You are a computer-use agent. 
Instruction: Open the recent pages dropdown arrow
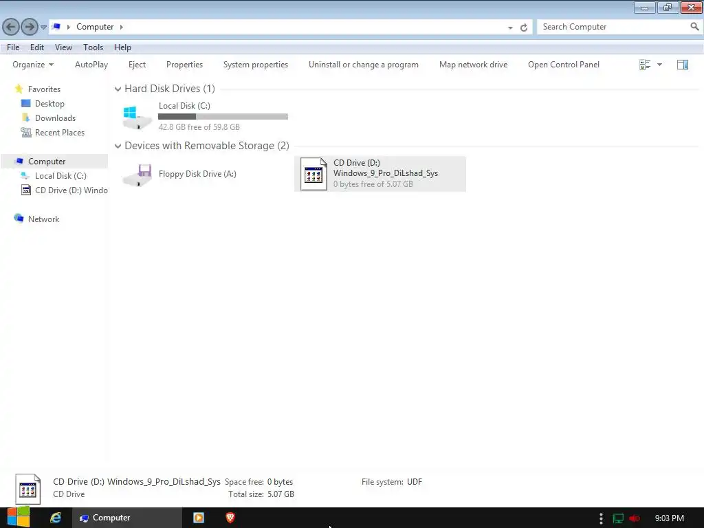[43, 27]
